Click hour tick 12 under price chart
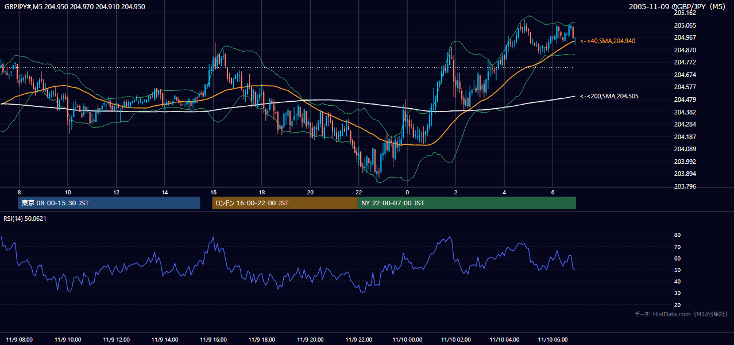The width and height of the screenshot is (734, 345). click(116, 192)
